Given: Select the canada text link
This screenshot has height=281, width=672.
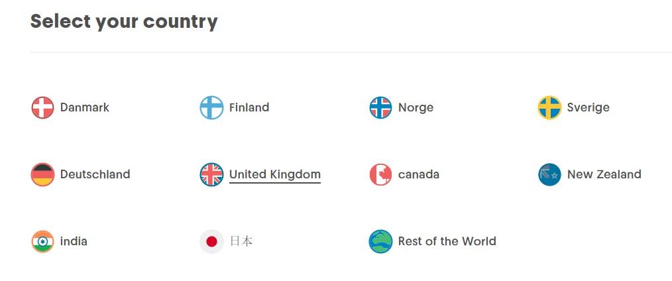Looking at the screenshot, I should pos(418,174).
